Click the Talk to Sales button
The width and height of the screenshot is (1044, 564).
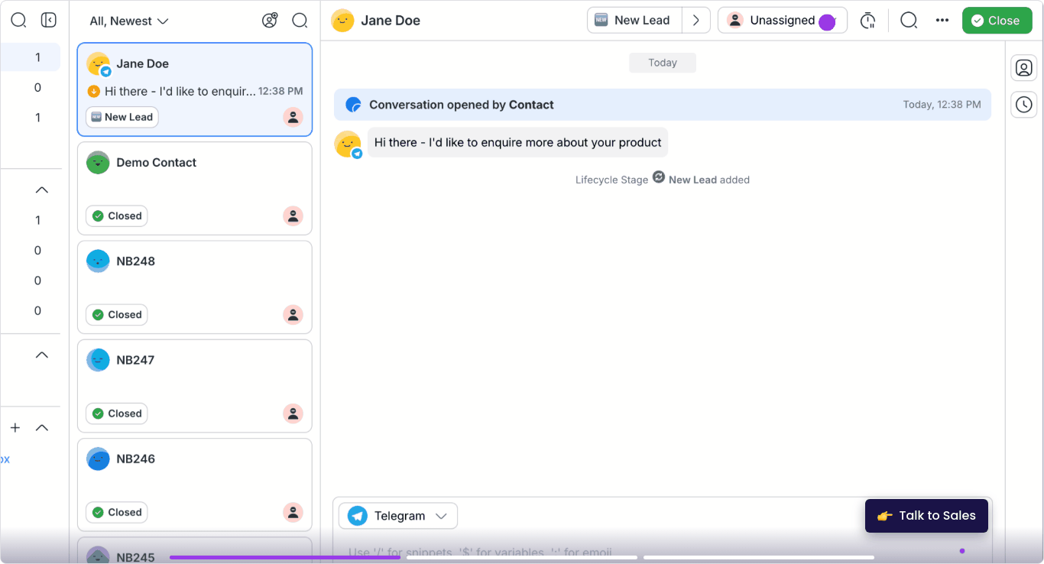pyautogui.click(x=926, y=516)
